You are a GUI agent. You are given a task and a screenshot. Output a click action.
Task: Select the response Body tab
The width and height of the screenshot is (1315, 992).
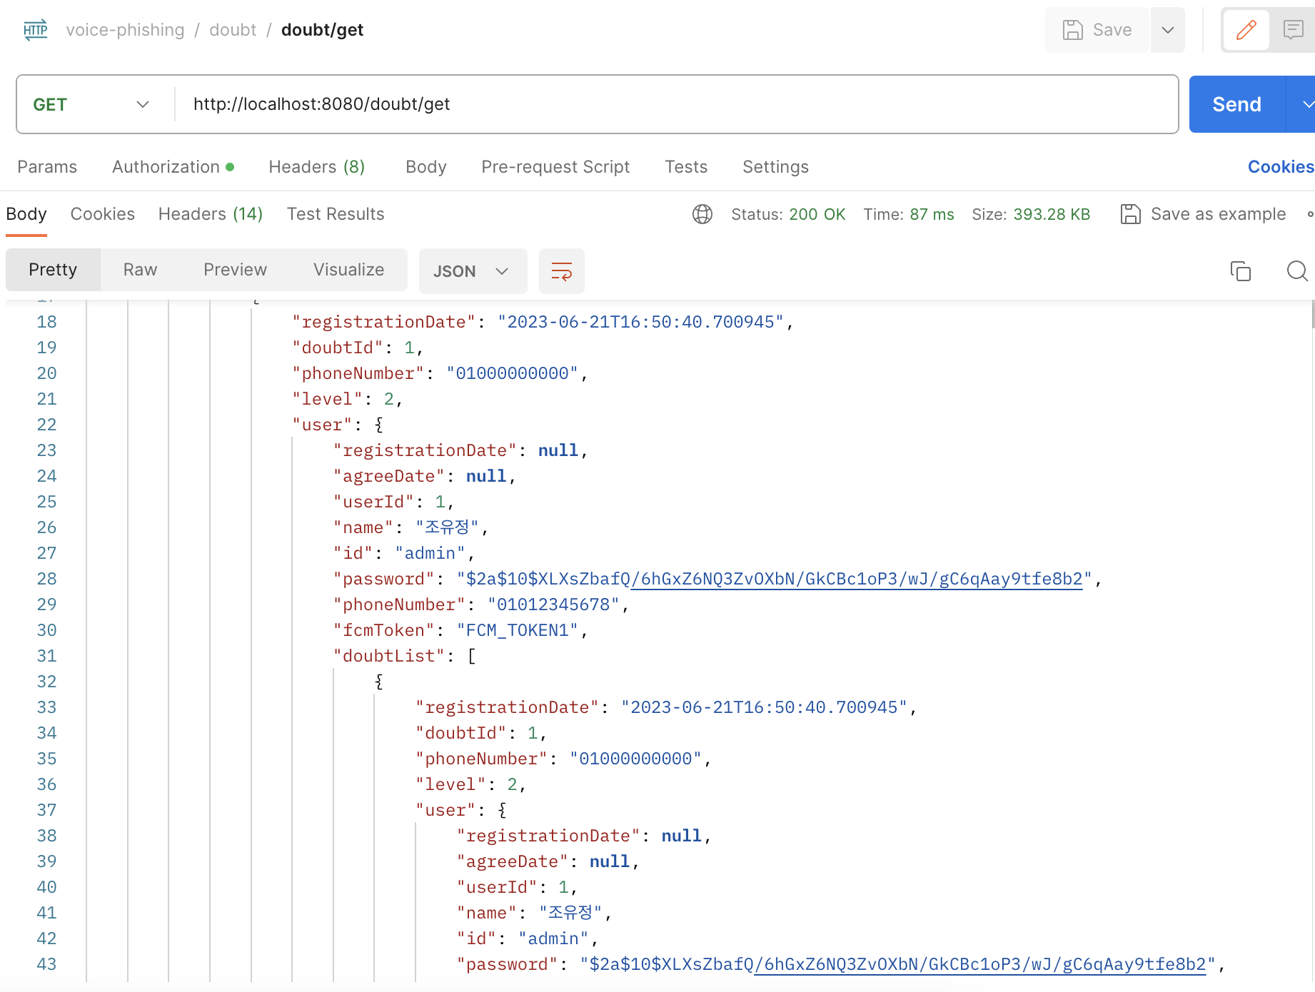point(26,214)
